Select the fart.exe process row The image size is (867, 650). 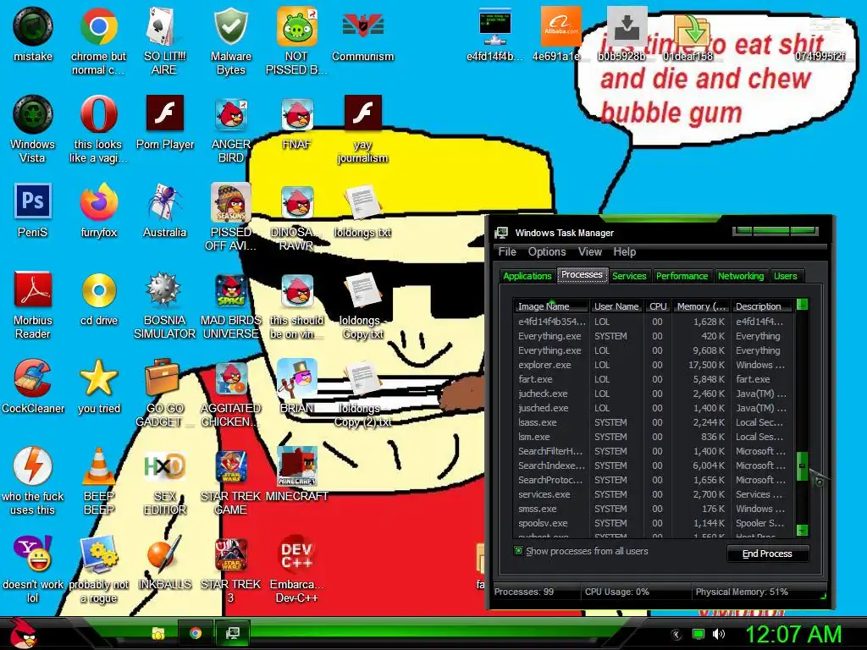click(x=654, y=379)
